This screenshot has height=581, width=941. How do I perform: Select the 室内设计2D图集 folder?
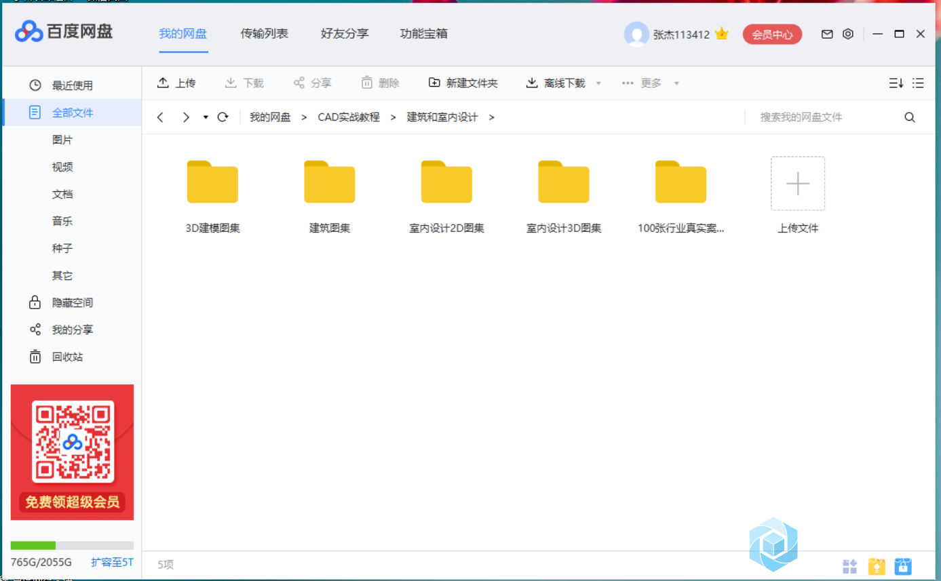tap(446, 197)
